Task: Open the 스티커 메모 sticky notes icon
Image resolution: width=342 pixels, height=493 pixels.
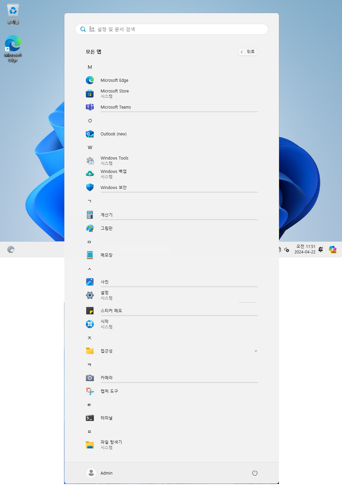Action: (90, 311)
